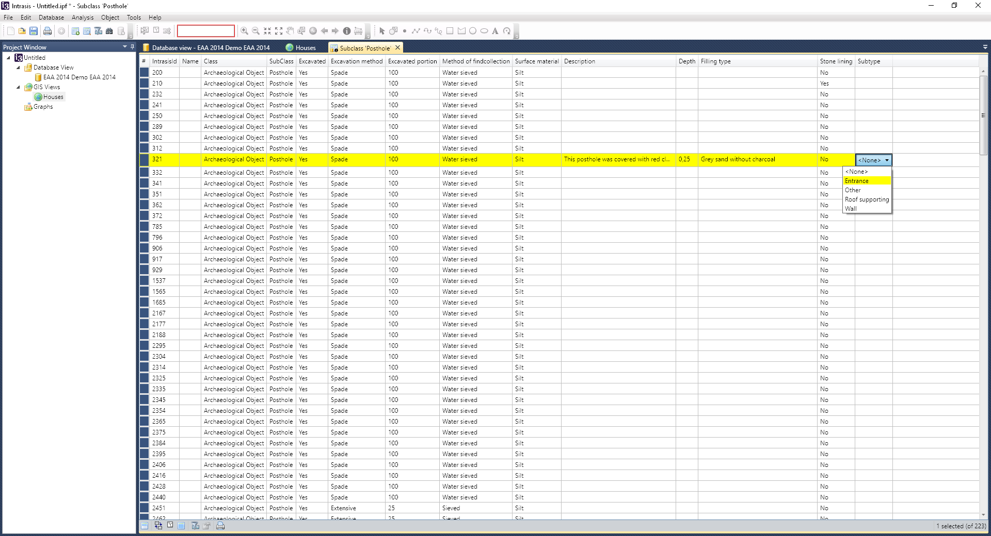Viewport: 991px width, 536px height.
Task: Click the Save project icon
Action: [x=34, y=31]
